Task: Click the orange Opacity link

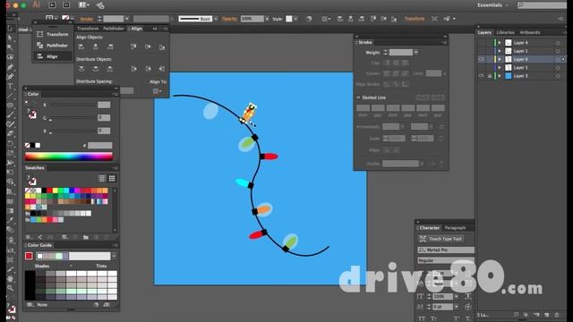Action: 229,19
